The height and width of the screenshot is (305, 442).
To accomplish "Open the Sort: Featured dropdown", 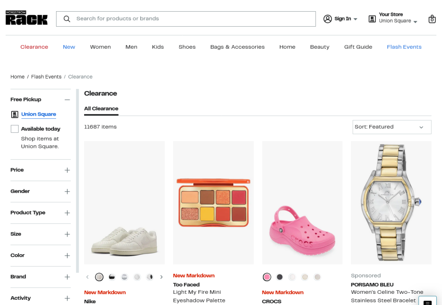I will (x=392, y=127).
